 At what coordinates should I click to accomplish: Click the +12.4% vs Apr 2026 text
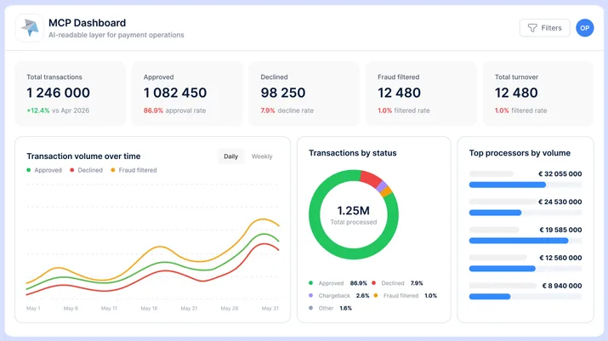(58, 111)
